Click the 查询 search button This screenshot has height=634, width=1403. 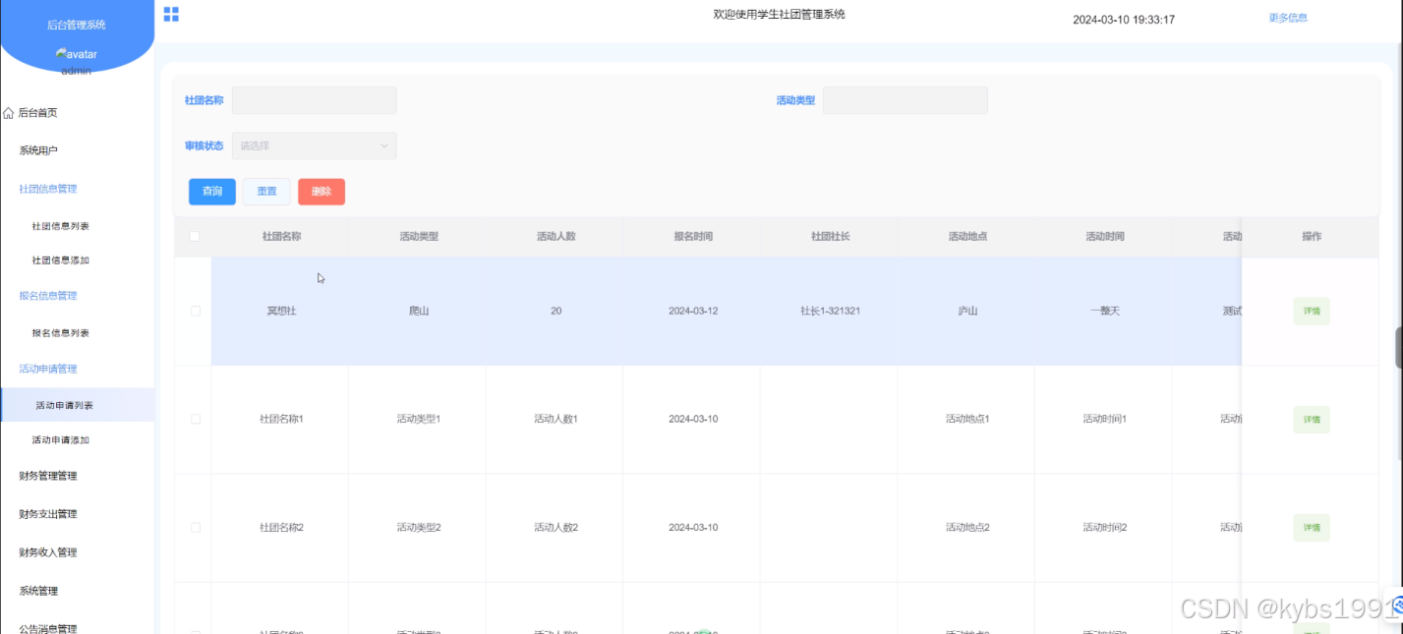pos(212,192)
